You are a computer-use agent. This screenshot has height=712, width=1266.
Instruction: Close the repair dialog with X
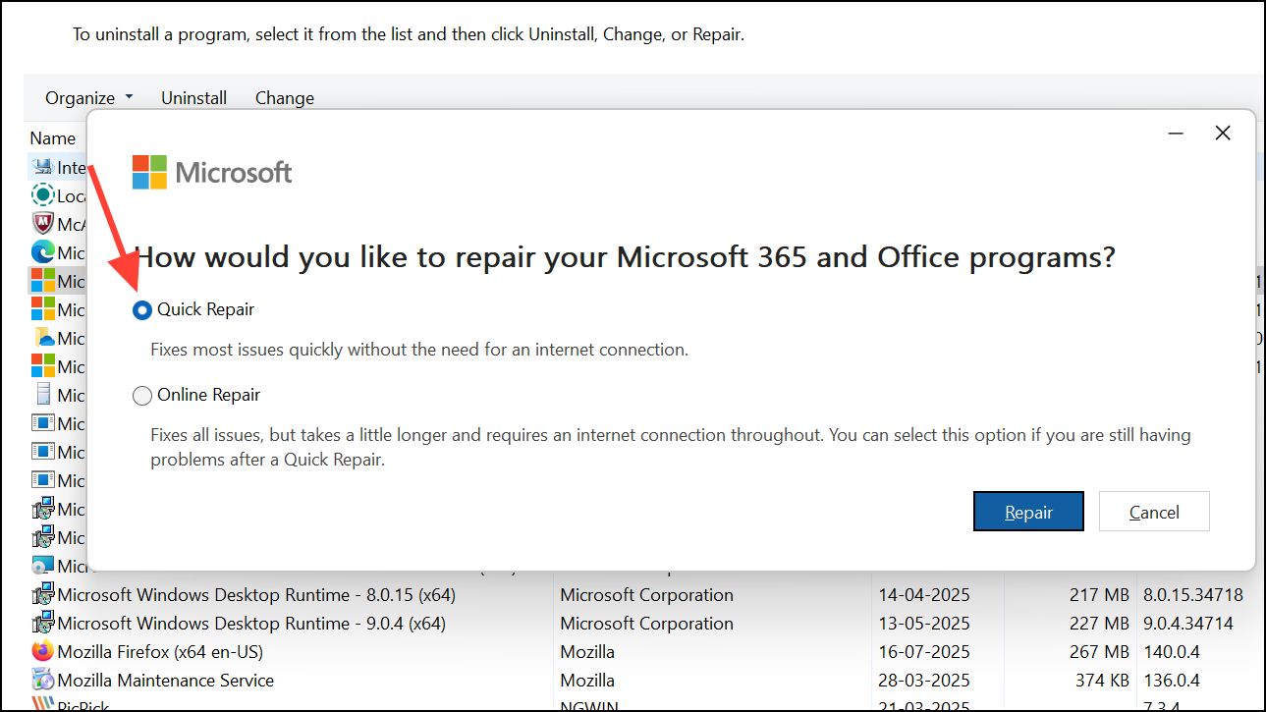(1223, 134)
